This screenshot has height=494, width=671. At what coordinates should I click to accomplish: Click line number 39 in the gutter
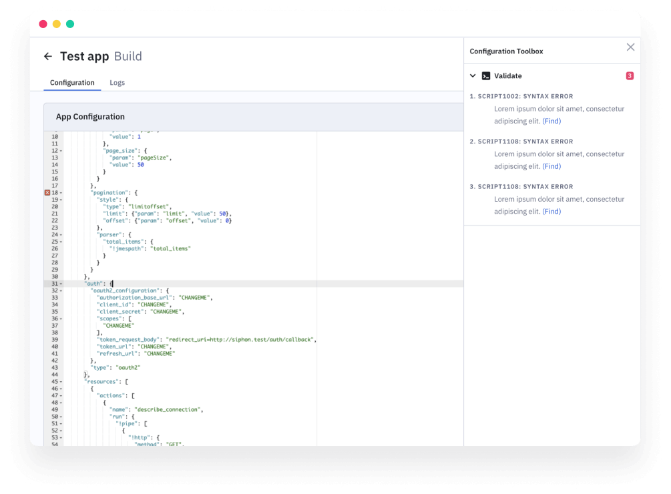55,340
